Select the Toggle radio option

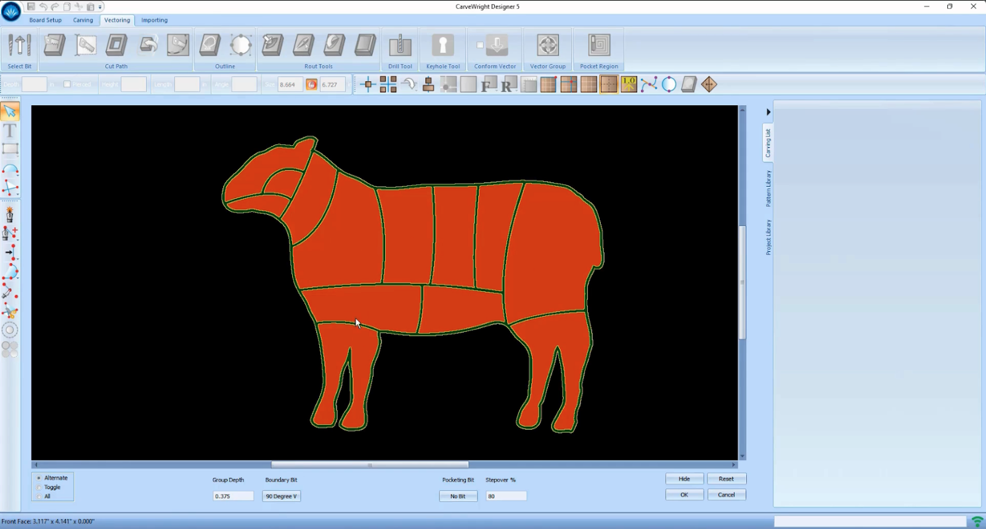pos(39,487)
